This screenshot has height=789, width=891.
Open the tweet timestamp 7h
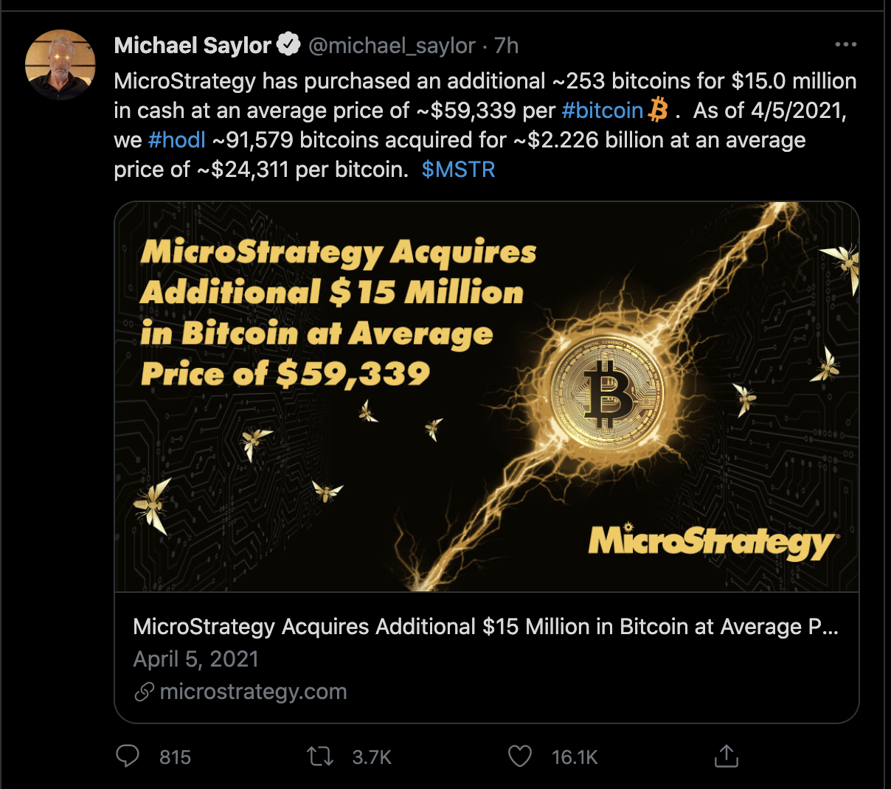tap(507, 45)
